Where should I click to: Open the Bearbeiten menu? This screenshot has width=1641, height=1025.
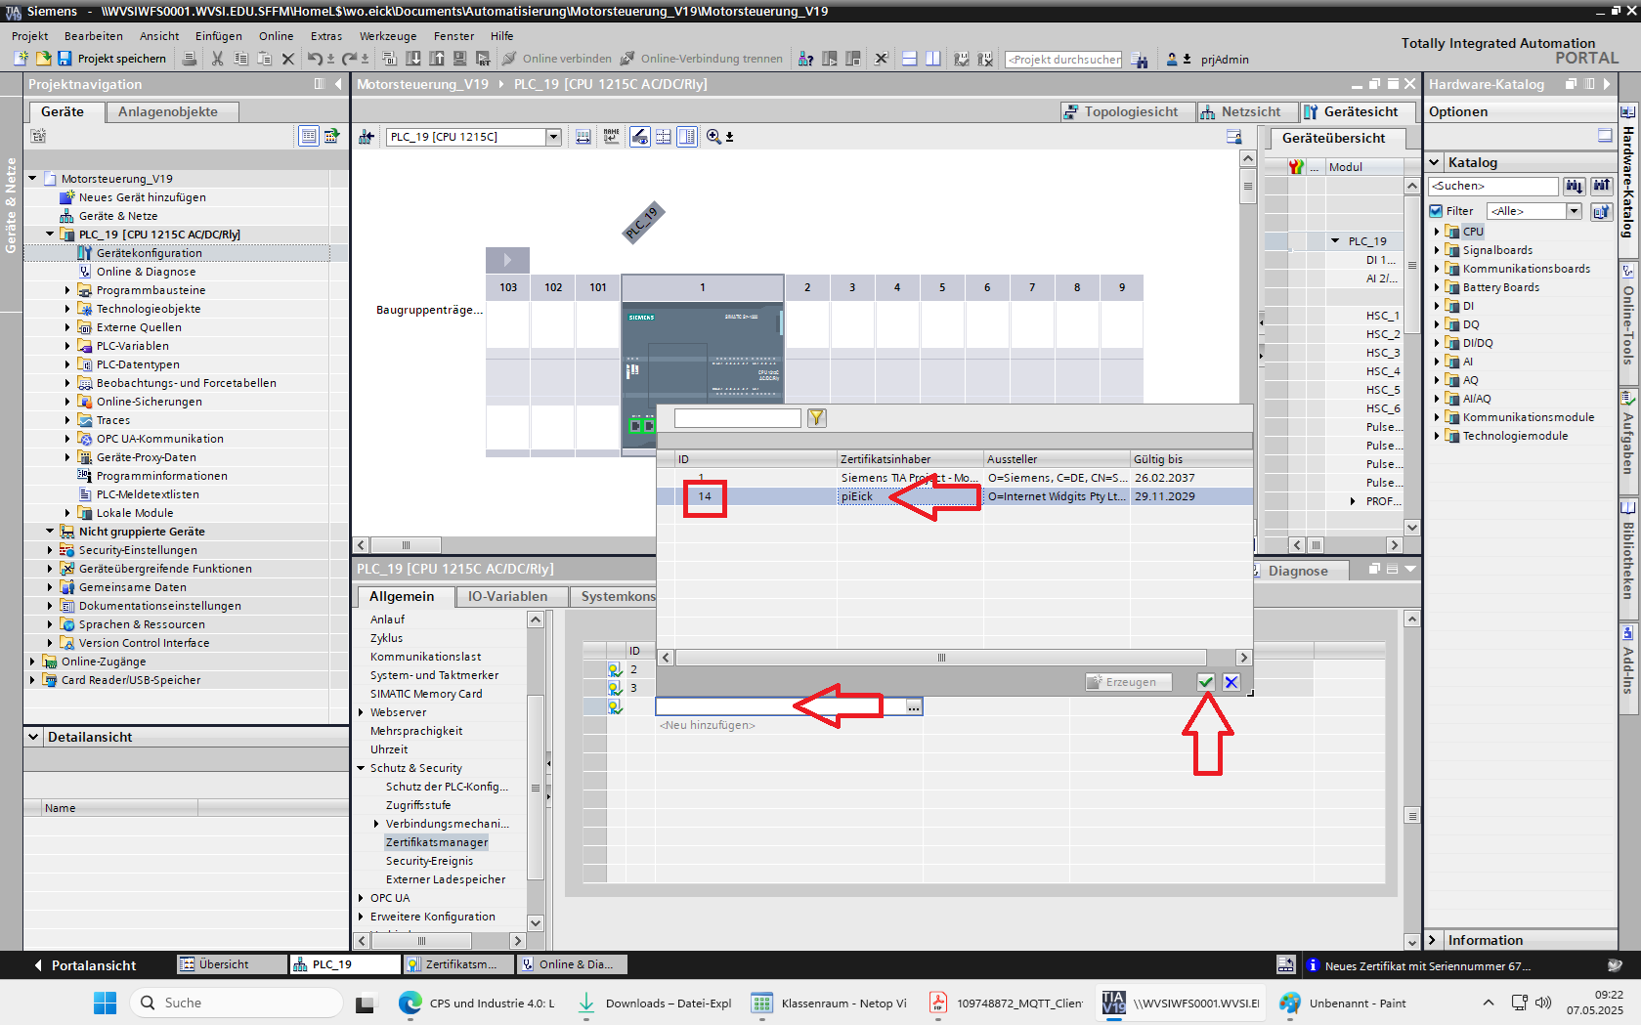click(x=94, y=36)
